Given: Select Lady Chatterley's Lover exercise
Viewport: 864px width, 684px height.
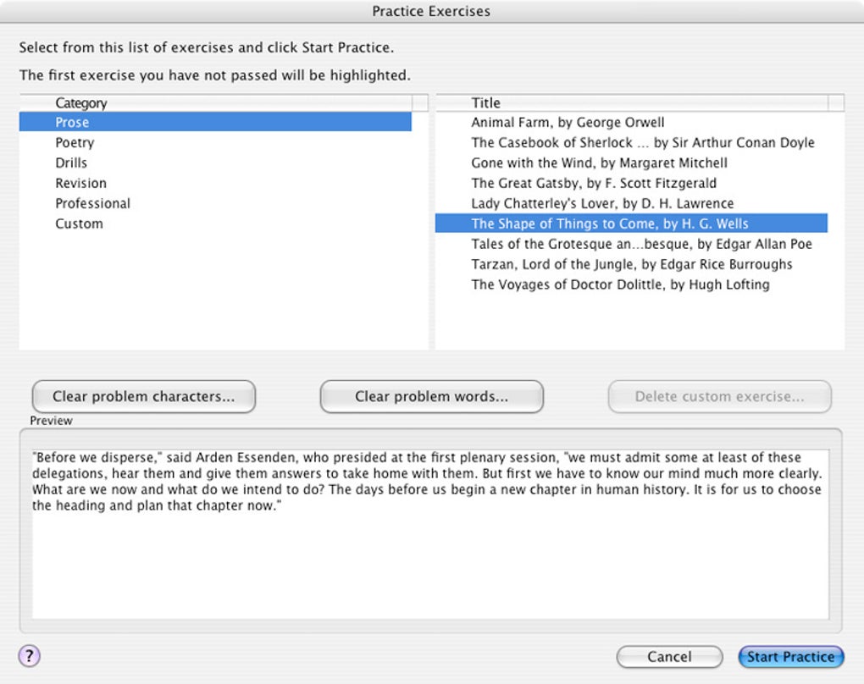Looking at the screenshot, I should click(x=602, y=203).
